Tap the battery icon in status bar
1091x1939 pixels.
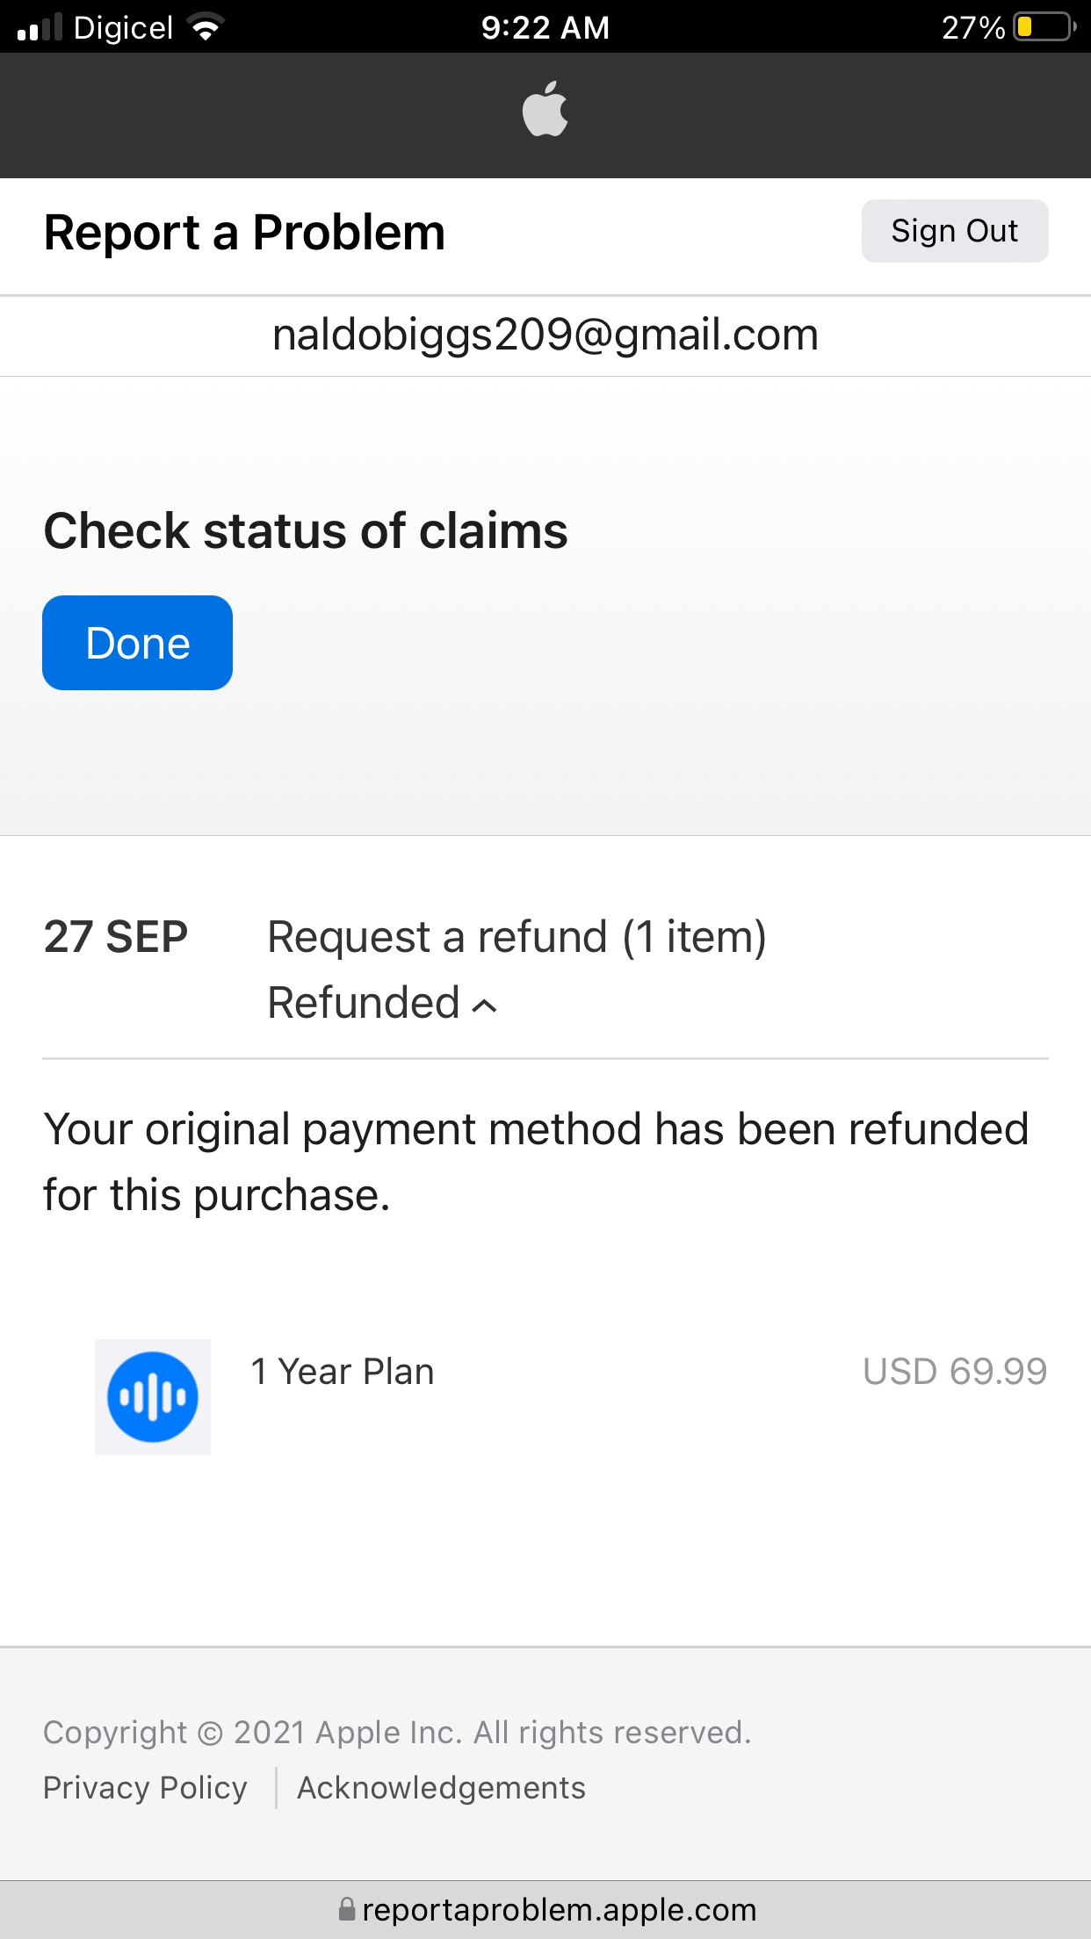[1044, 27]
